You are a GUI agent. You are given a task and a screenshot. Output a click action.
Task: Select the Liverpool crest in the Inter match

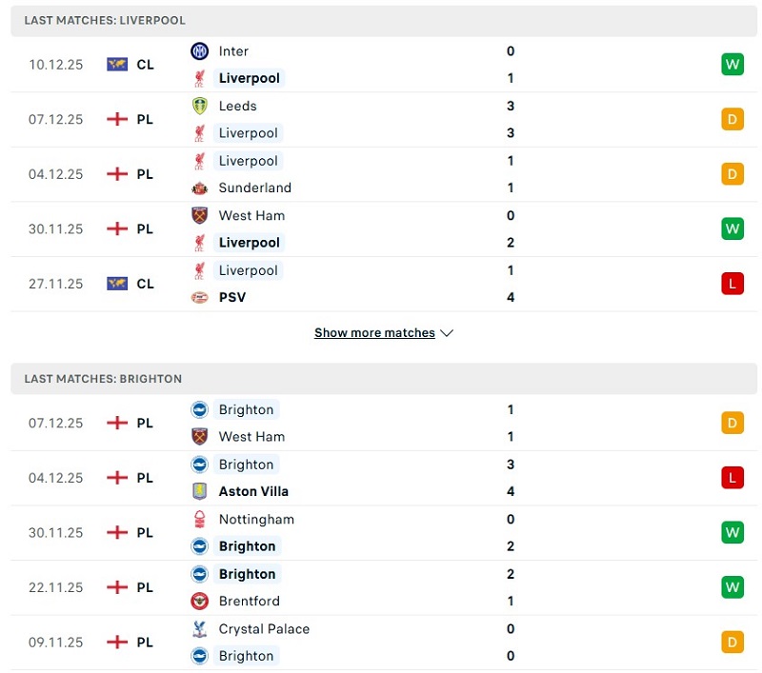pos(200,78)
